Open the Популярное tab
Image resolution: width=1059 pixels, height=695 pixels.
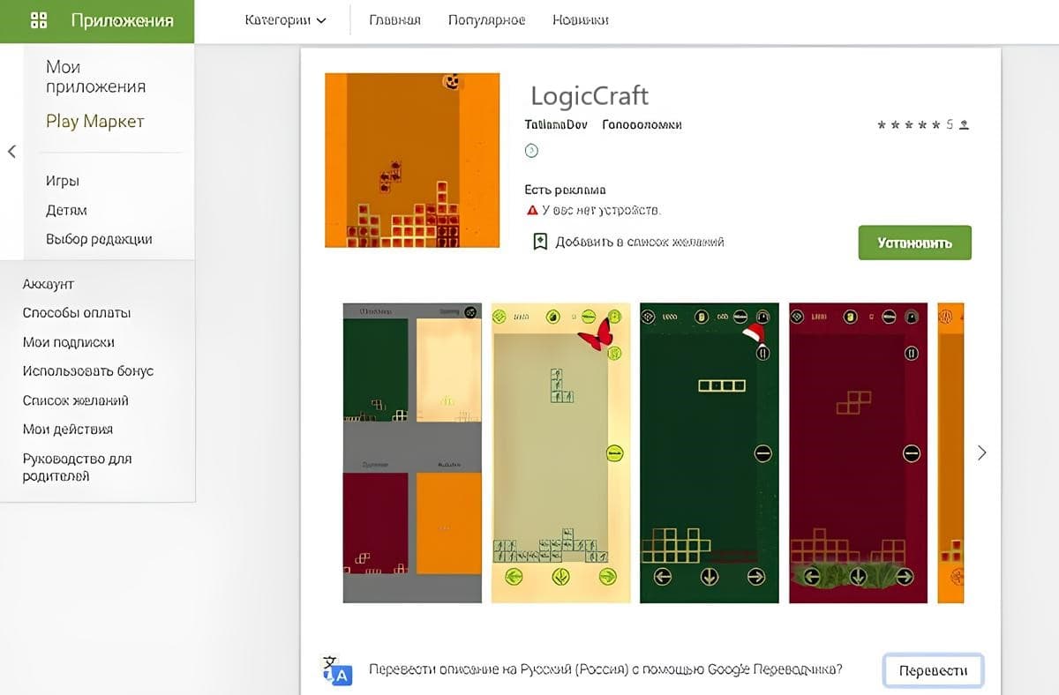click(x=486, y=20)
